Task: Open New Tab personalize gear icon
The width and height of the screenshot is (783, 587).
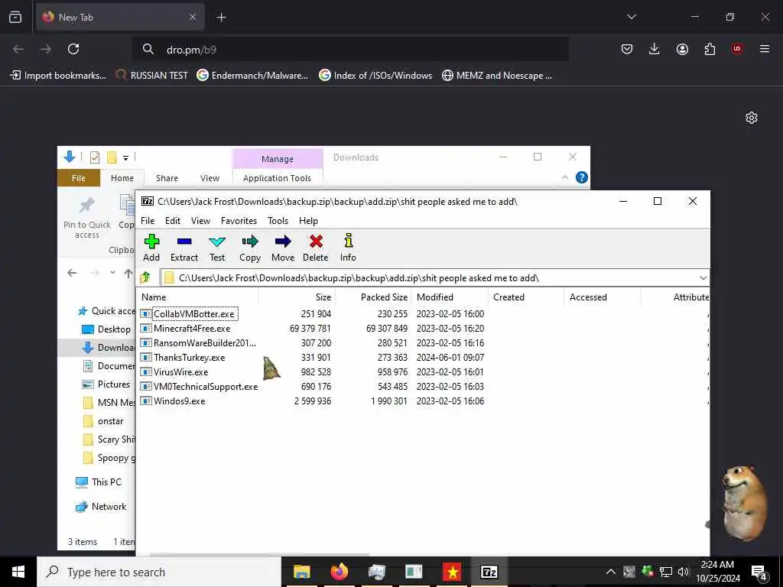Action: [x=752, y=118]
